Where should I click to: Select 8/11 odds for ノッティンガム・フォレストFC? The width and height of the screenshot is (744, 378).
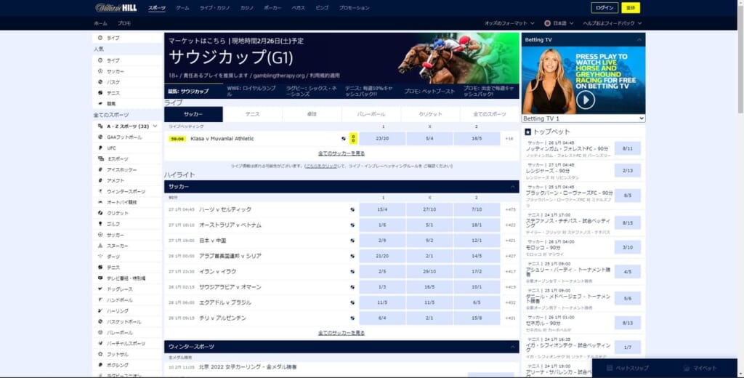627,148
